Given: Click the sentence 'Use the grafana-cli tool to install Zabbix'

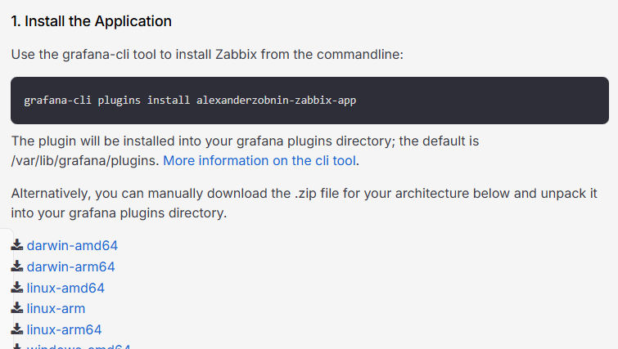Looking at the screenshot, I should click(207, 55).
